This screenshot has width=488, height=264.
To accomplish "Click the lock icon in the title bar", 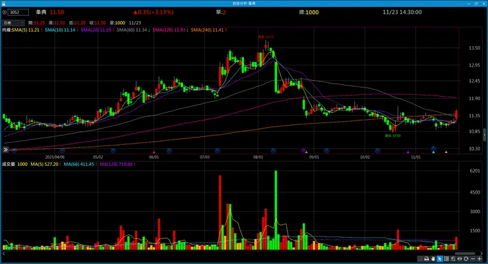I will [4, 3].
